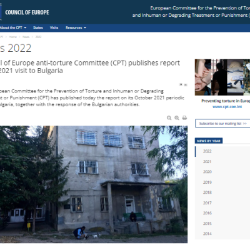Go to Home in the breadcrumb
This screenshot has height=250, width=250.
tap(12, 37)
